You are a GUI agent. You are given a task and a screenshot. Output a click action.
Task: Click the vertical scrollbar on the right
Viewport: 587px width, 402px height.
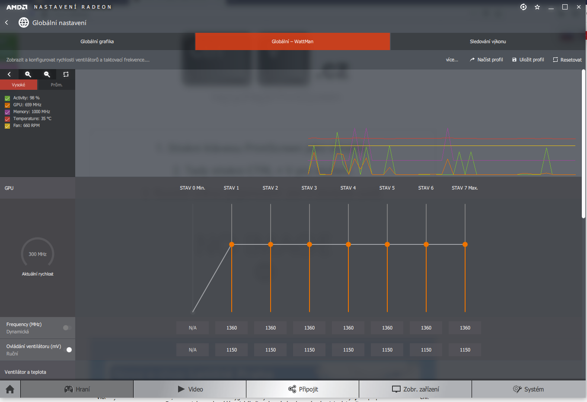[x=584, y=144]
